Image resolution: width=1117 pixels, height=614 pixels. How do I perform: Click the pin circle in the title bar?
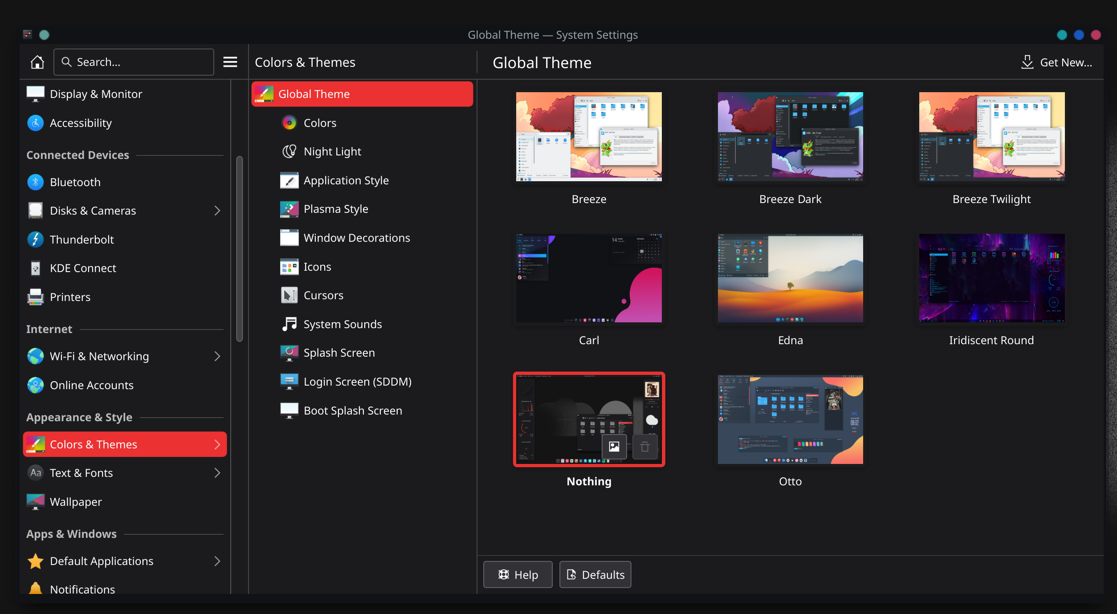point(44,35)
